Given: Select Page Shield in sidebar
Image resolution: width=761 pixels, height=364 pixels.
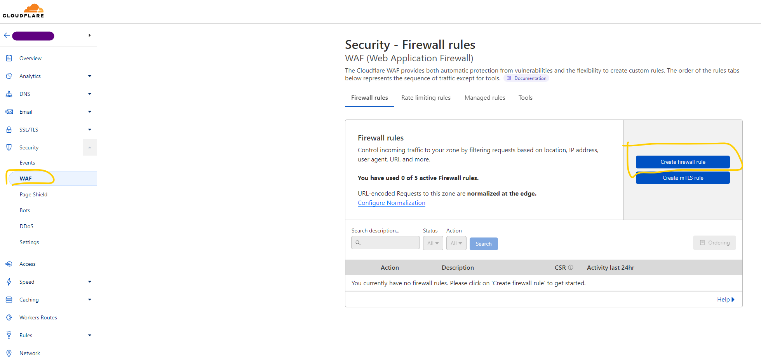Looking at the screenshot, I should pos(33,194).
